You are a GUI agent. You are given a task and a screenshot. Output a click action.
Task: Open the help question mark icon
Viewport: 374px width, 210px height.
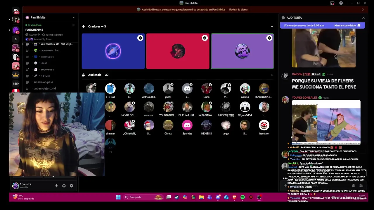(341, 3)
